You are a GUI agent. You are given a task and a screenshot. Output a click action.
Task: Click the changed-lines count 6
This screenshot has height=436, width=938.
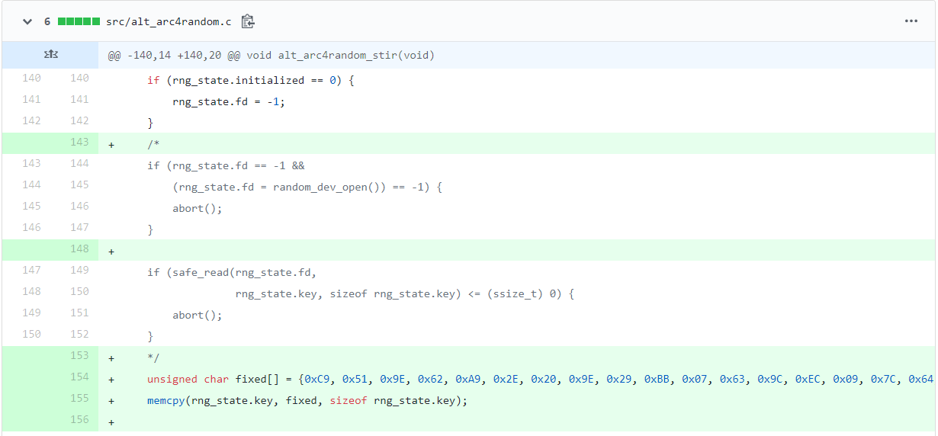tap(47, 21)
